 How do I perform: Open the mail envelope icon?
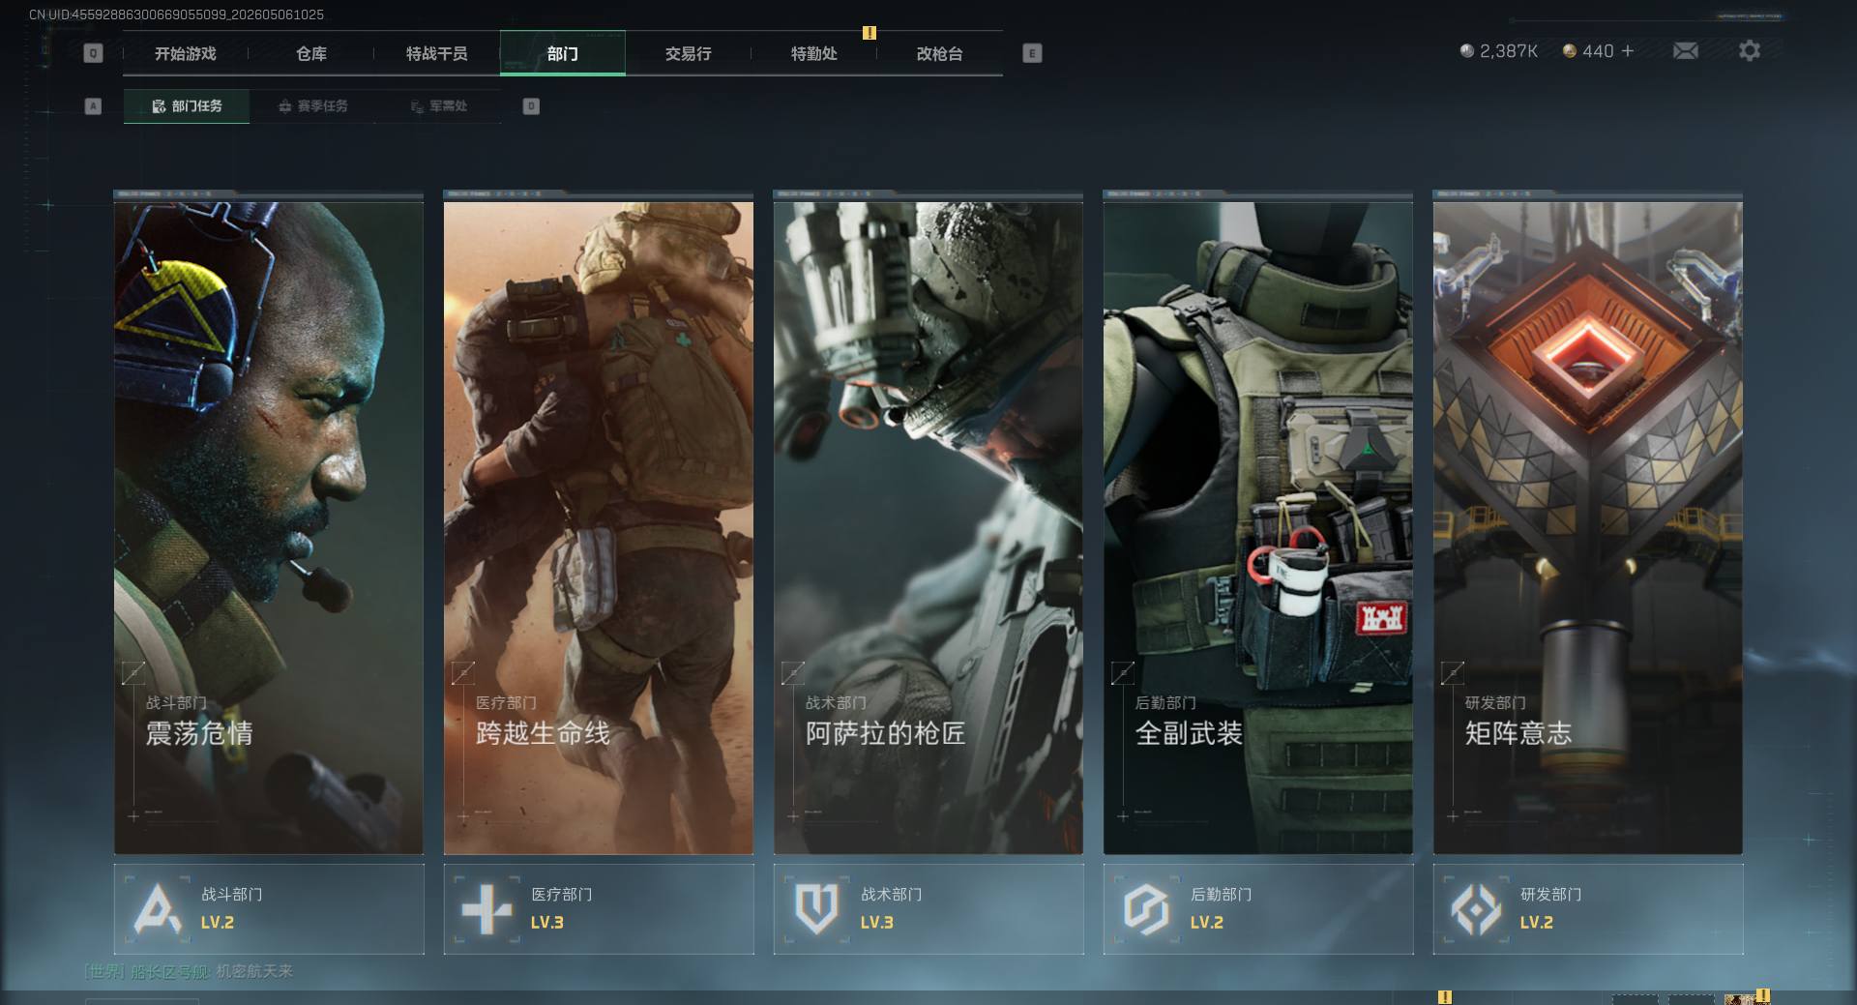click(x=1685, y=50)
